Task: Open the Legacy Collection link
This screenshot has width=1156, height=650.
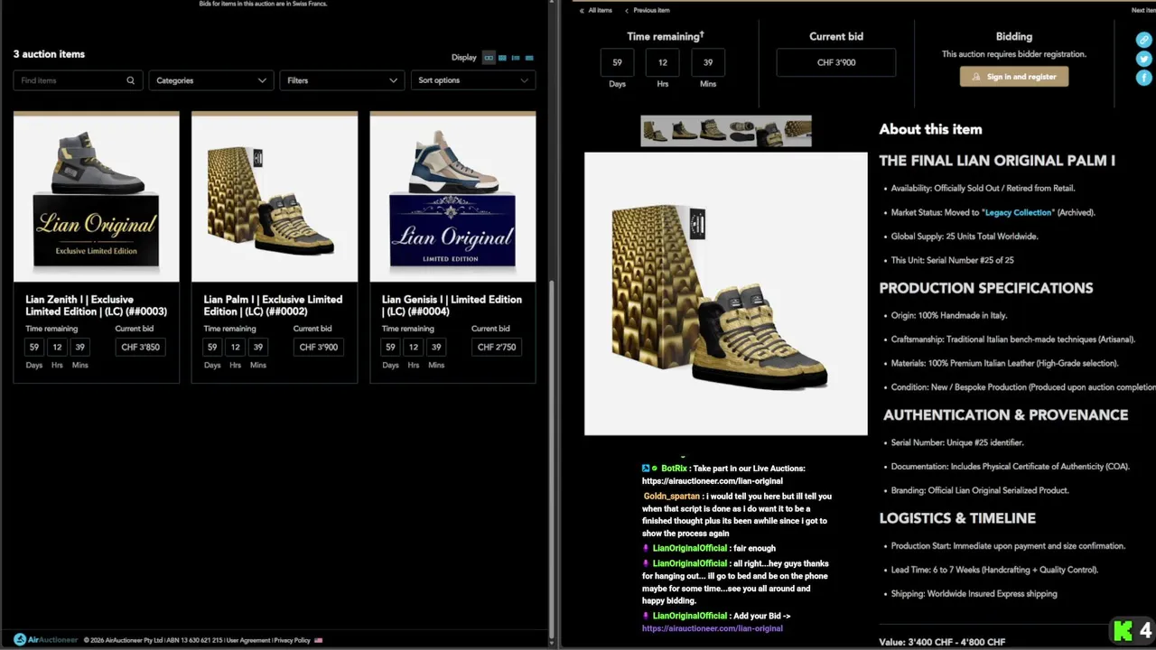Action: pyautogui.click(x=1018, y=212)
